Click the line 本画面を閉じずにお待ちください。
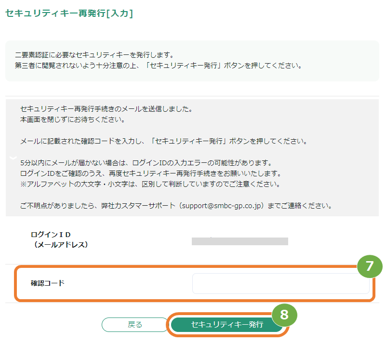The height and width of the screenshot is (344, 386). tap(73, 119)
